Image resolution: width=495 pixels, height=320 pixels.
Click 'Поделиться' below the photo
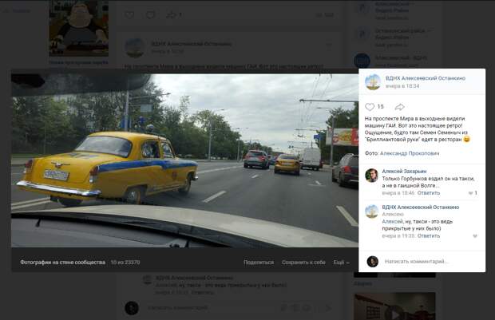click(259, 263)
